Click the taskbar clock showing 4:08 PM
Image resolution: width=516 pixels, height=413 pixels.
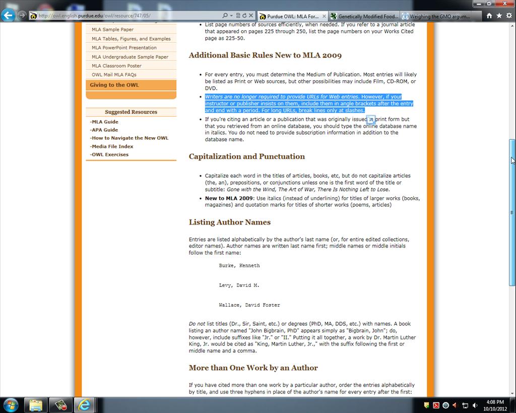[x=495, y=405]
